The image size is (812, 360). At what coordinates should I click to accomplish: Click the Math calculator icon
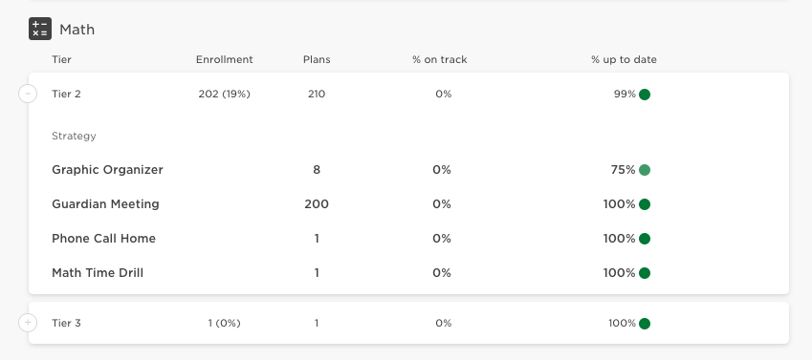pos(40,29)
